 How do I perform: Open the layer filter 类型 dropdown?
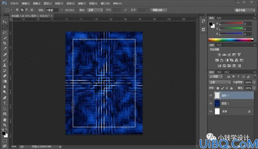tap(216, 77)
